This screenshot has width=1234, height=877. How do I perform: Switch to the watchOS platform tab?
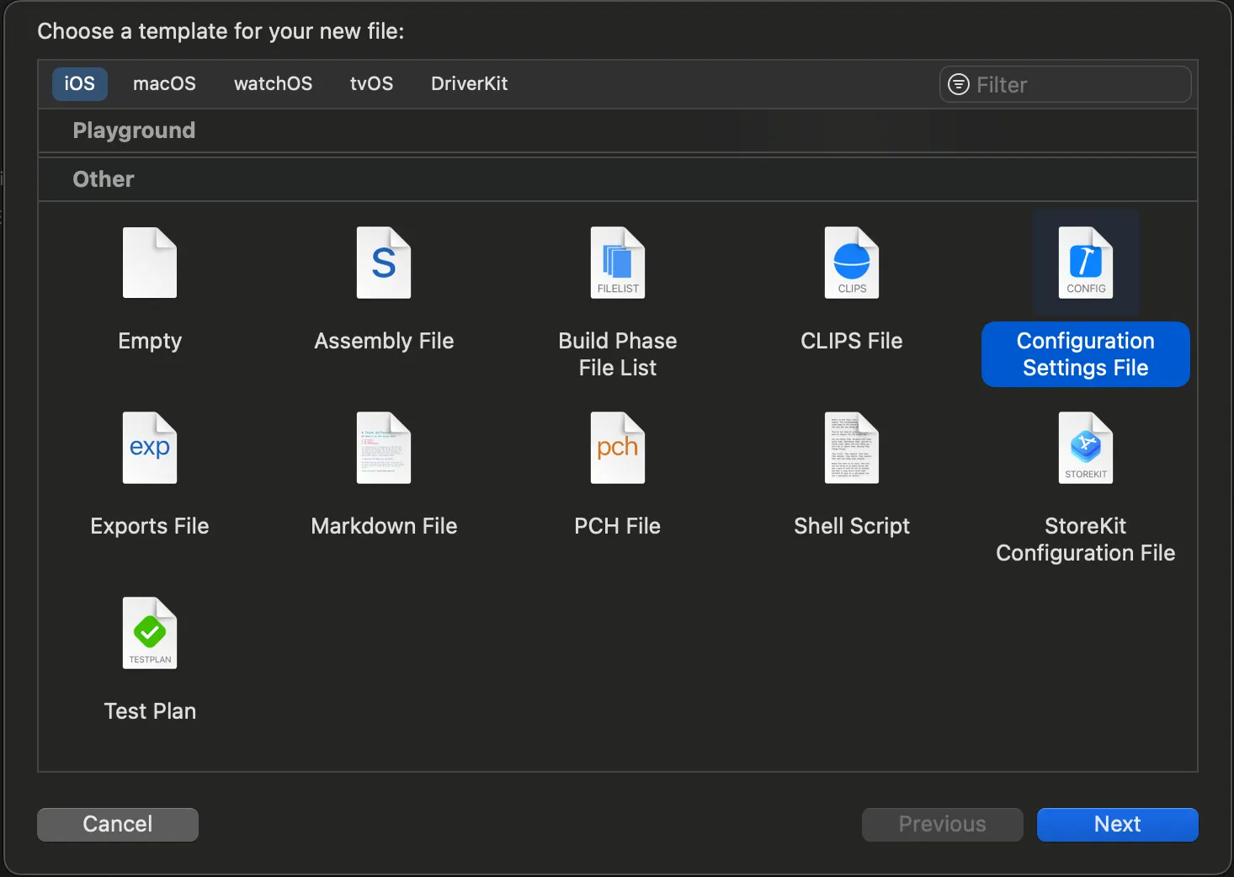pos(273,84)
